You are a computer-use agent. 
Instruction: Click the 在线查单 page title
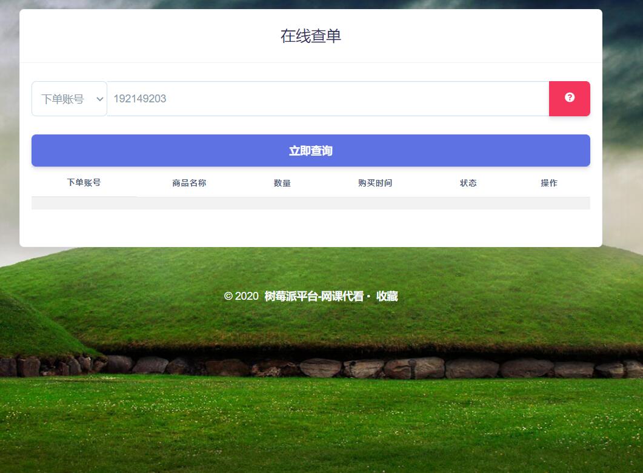(x=310, y=36)
